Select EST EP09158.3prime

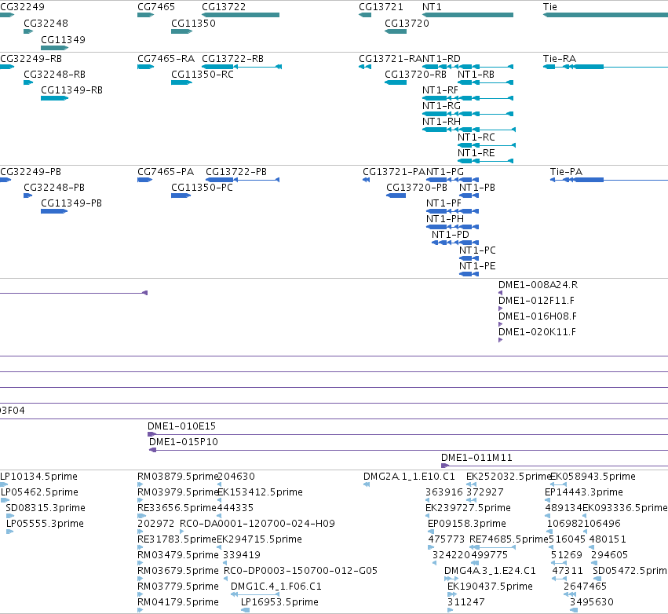pos(466,524)
